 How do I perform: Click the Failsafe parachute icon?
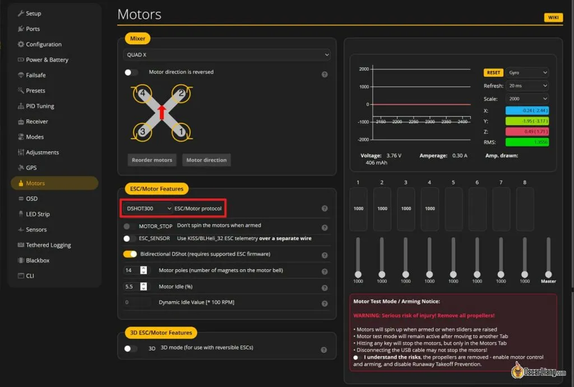[21, 75]
